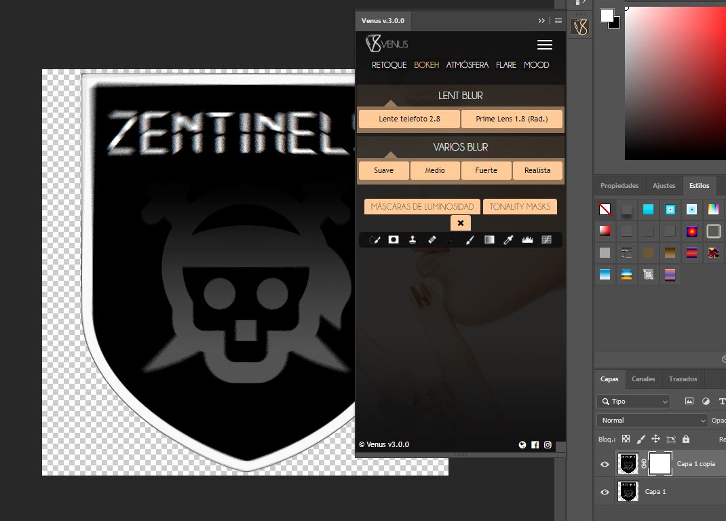Select the gradient icon in Venus toolbar

pos(489,239)
